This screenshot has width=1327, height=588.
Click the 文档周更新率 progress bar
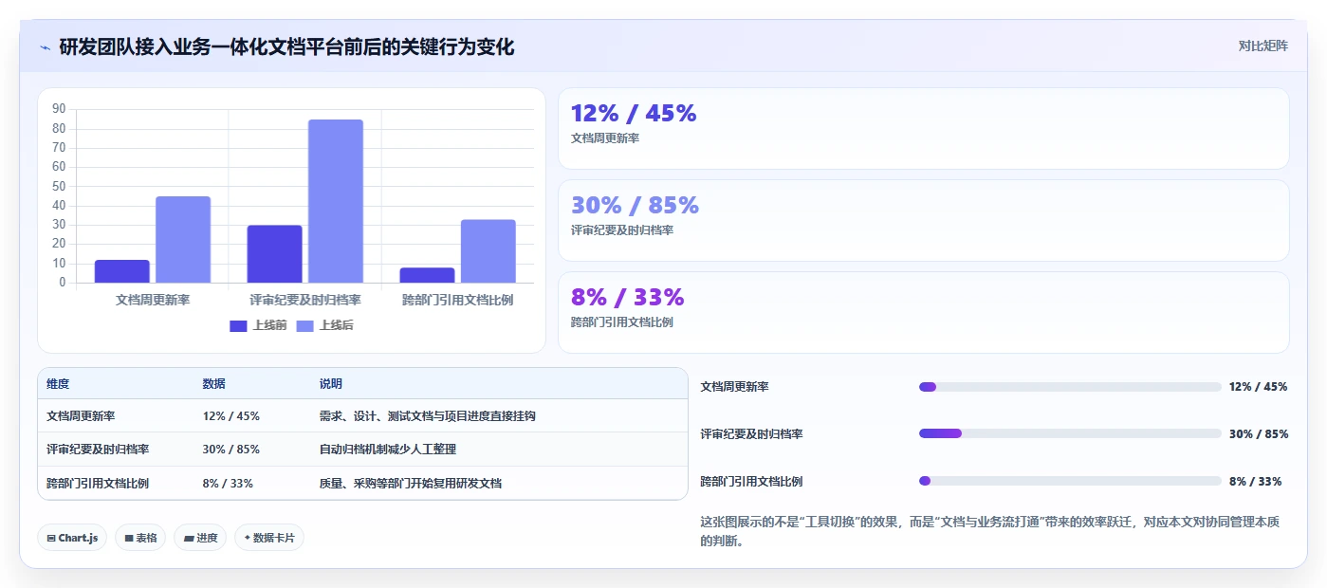click(1070, 387)
